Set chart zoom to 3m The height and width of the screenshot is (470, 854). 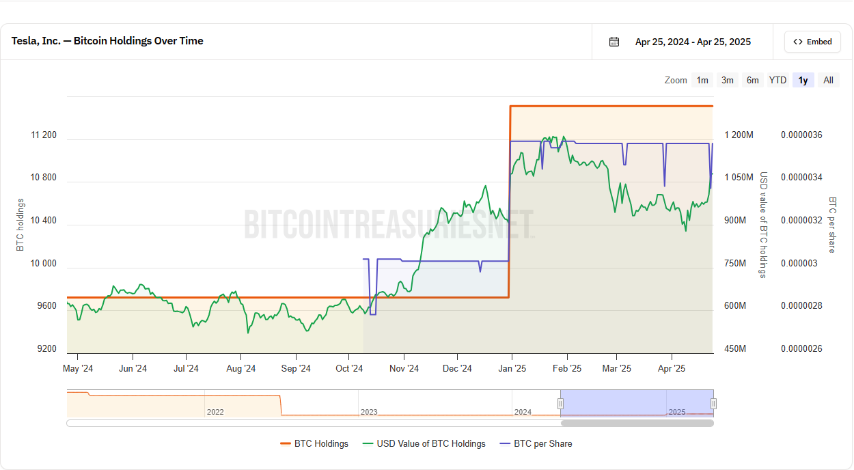(728, 80)
